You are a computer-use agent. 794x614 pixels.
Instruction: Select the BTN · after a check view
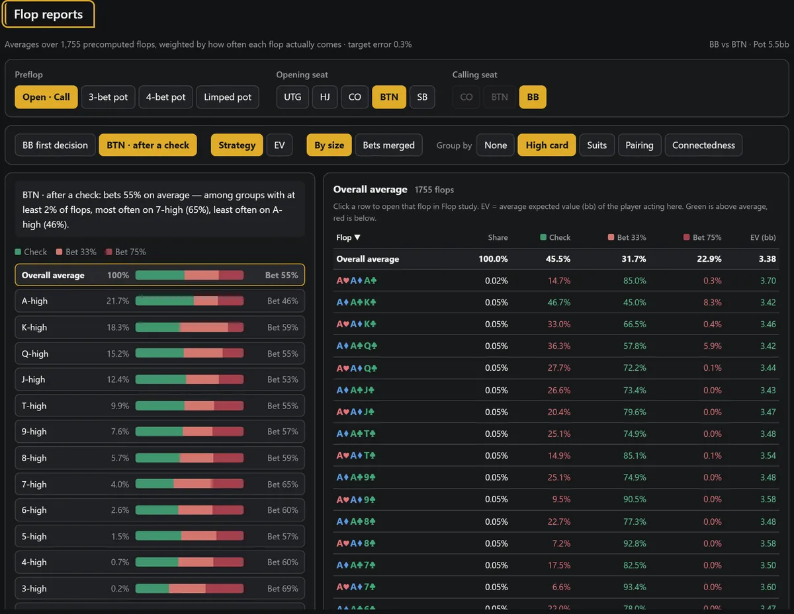click(x=148, y=145)
